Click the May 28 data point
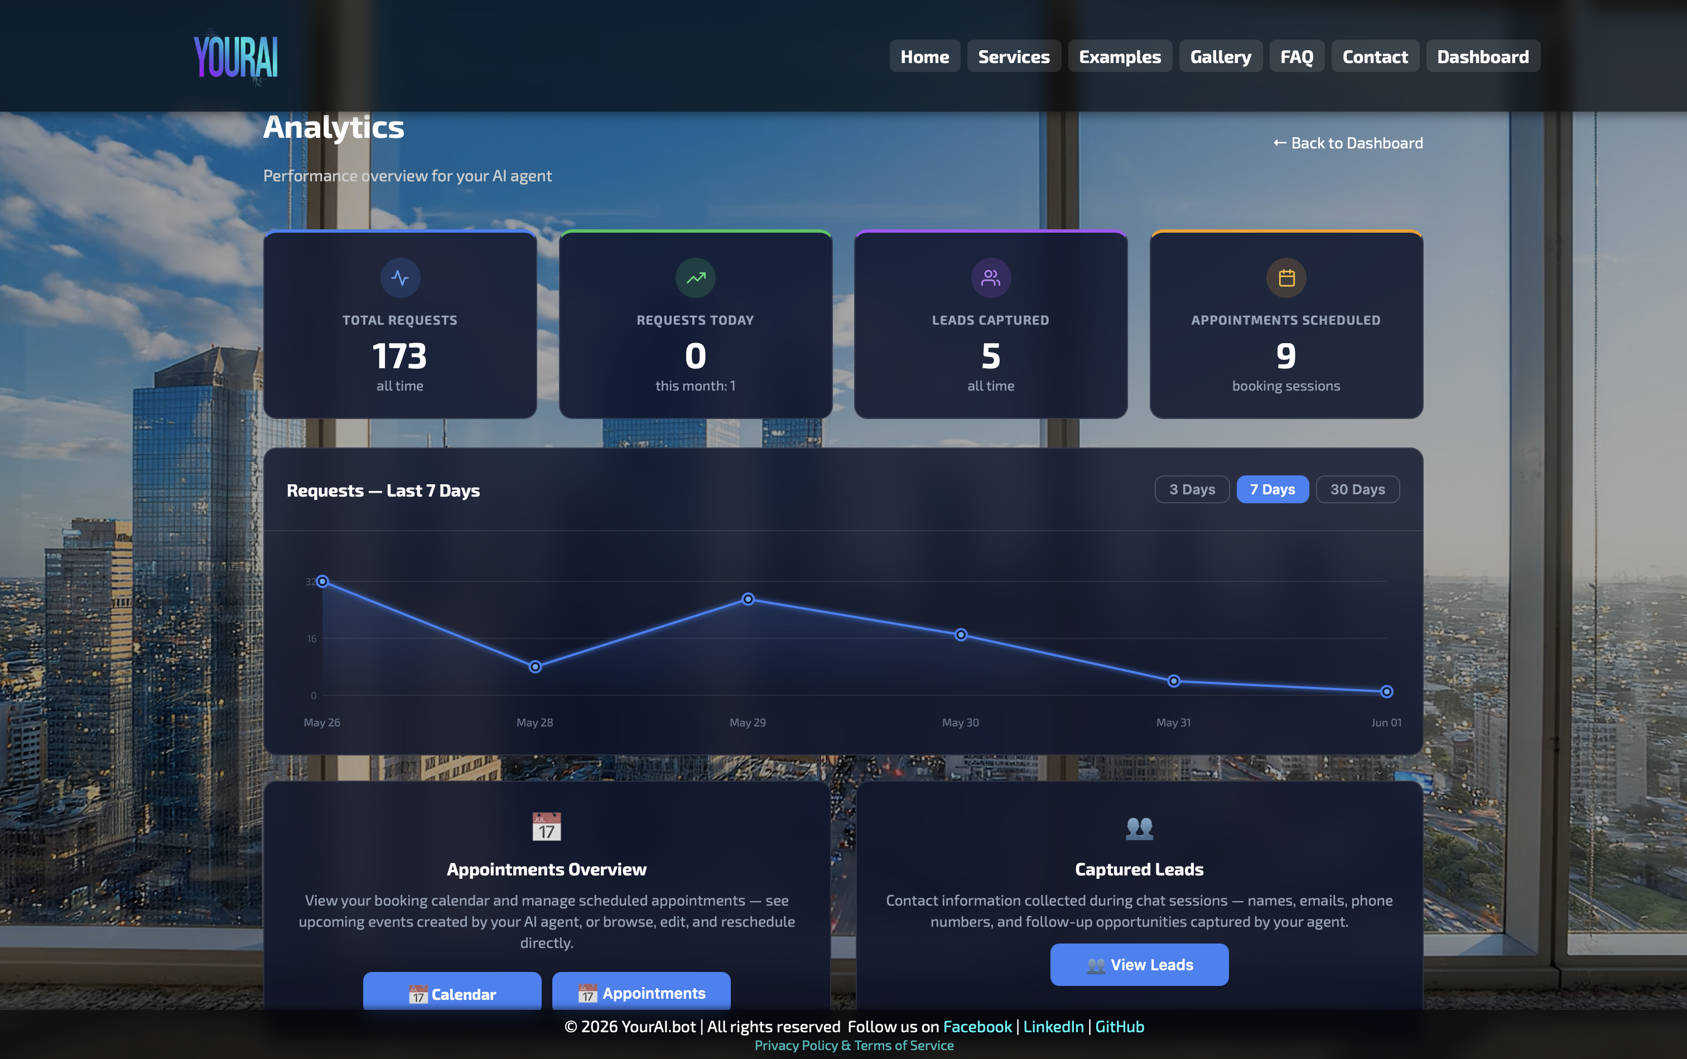 click(535, 667)
